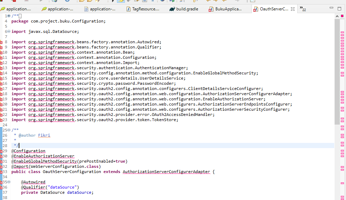Viewport: 346px width, 200px height.
Task: Collapse the Javadoc comment on line 25
Action: [x=9, y=130]
